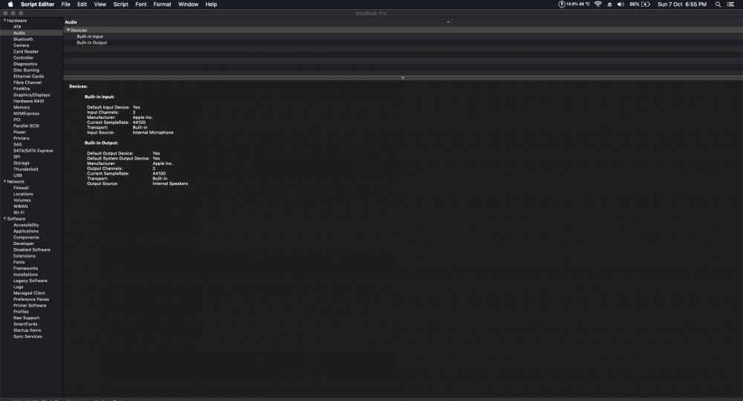Screen dimensions: 743x401
Task: Select NVMExpress in sidebar
Action: pos(26,114)
